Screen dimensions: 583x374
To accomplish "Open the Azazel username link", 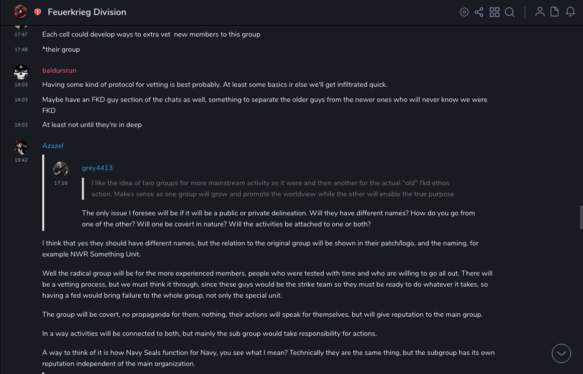I will click(x=53, y=146).
